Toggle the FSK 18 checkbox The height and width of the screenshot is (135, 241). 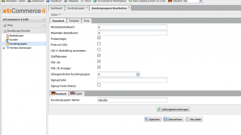pyautogui.click(x=99, y=61)
